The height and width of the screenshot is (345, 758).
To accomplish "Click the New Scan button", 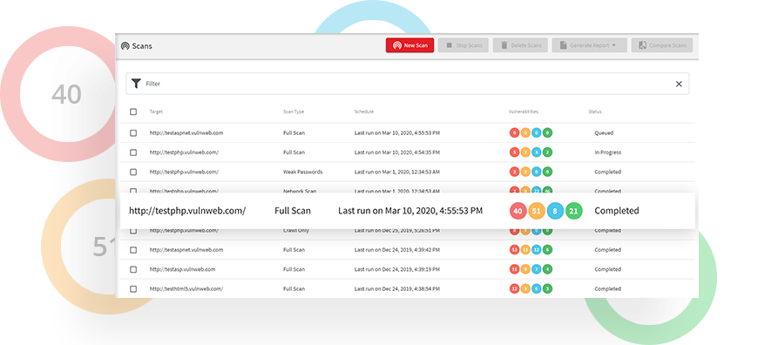I will pyautogui.click(x=409, y=45).
